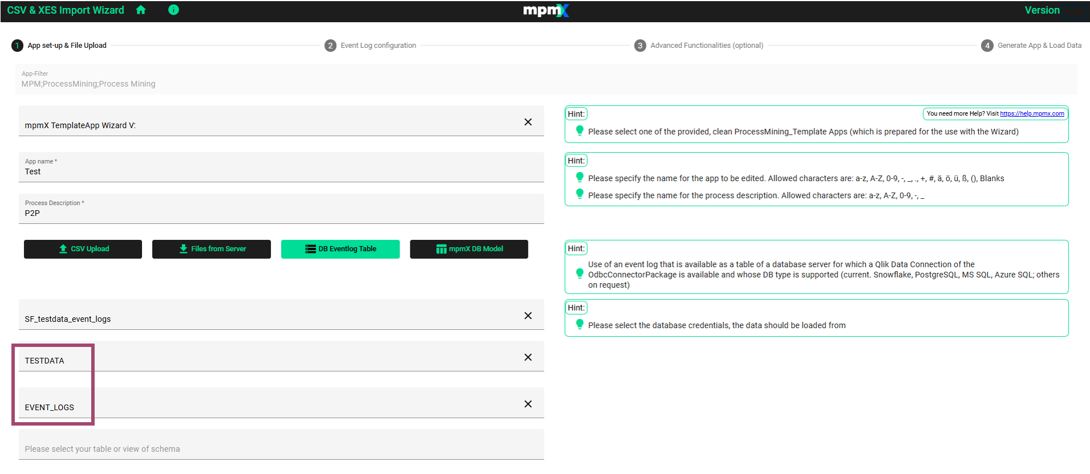Click the Version label in header
Viewport: 1090px width, 474px height.
pyautogui.click(x=1042, y=10)
